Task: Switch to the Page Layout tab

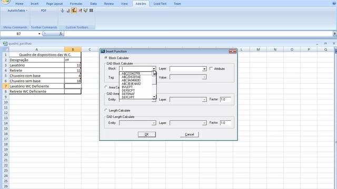Action: [54, 4]
